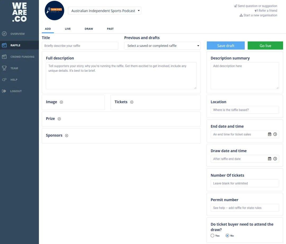Click the raffle Title input field
286x244 pixels.
pyautogui.click(x=80, y=46)
